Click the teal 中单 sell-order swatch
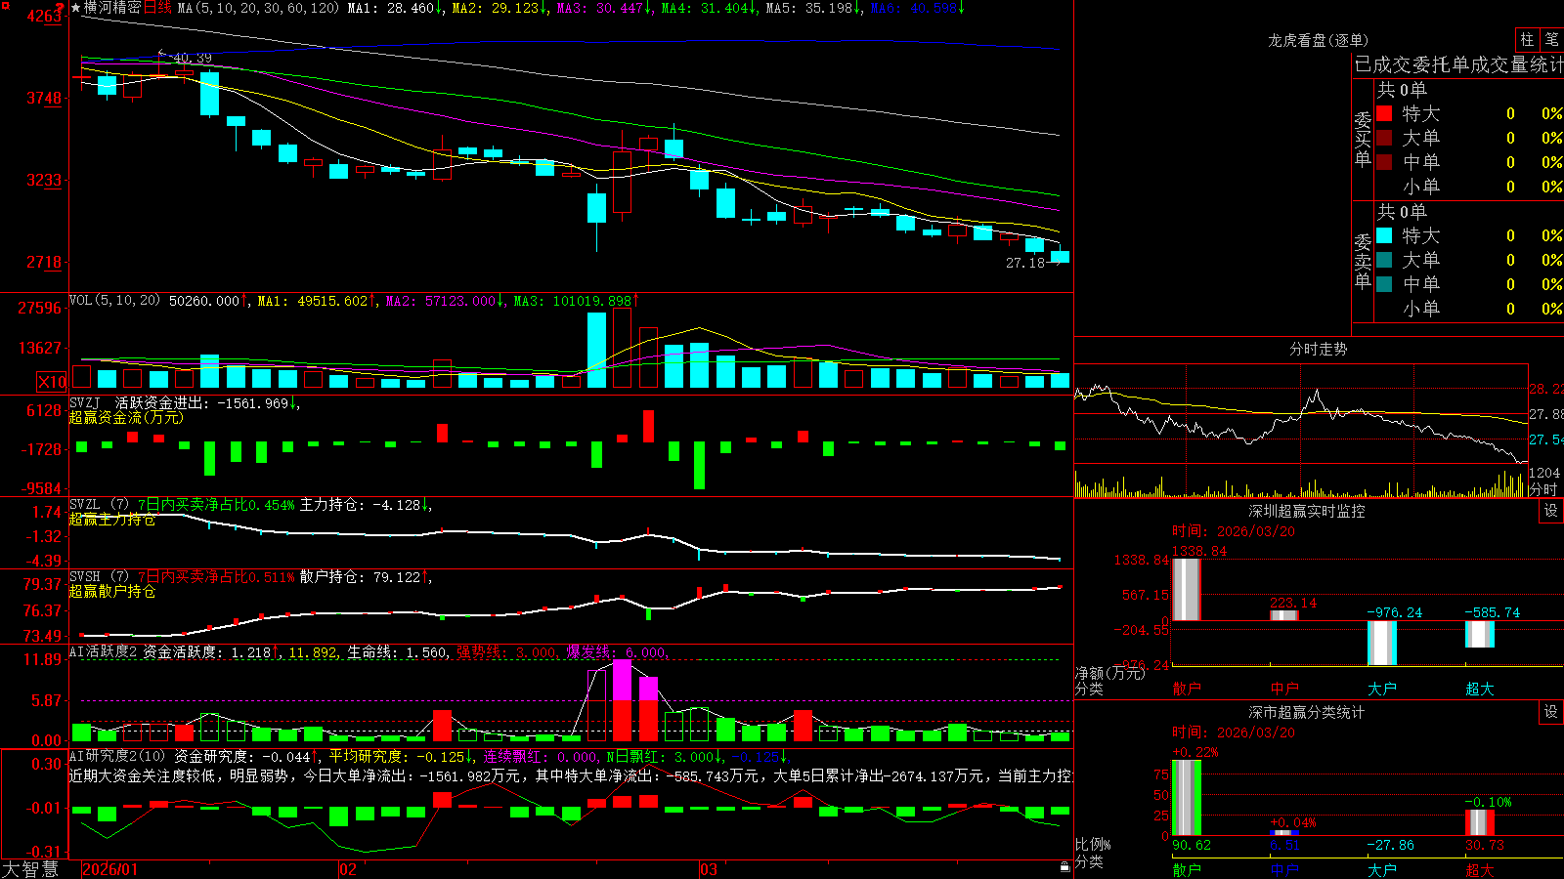This screenshot has width=1564, height=879. (1384, 283)
